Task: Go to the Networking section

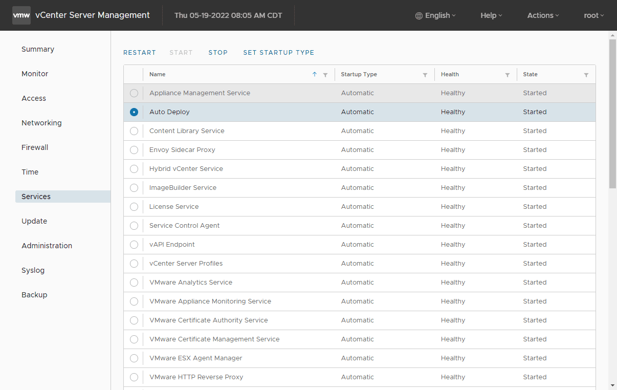Action: [41, 123]
